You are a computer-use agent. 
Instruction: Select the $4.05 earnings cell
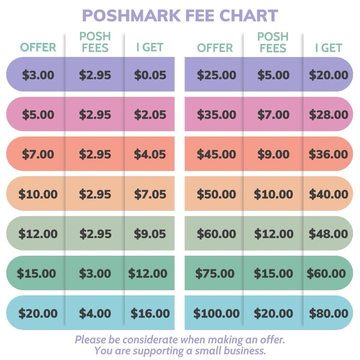tap(150, 154)
